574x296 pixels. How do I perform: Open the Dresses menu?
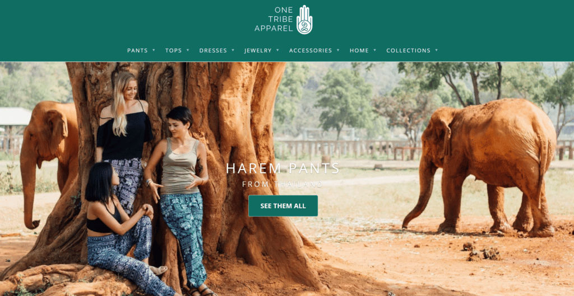tap(213, 50)
